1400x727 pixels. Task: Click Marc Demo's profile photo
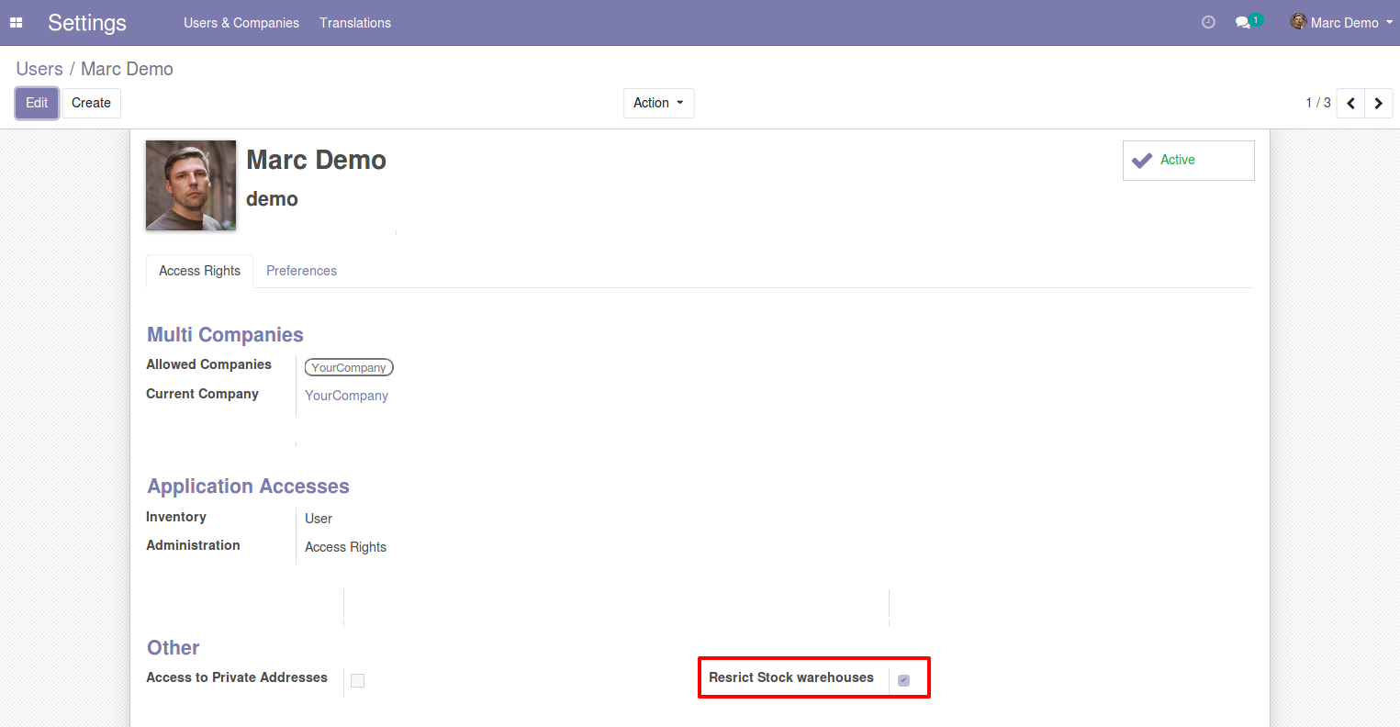coord(191,185)
